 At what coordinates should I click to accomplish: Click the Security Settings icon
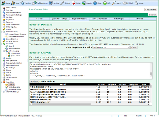click(4, 77)
